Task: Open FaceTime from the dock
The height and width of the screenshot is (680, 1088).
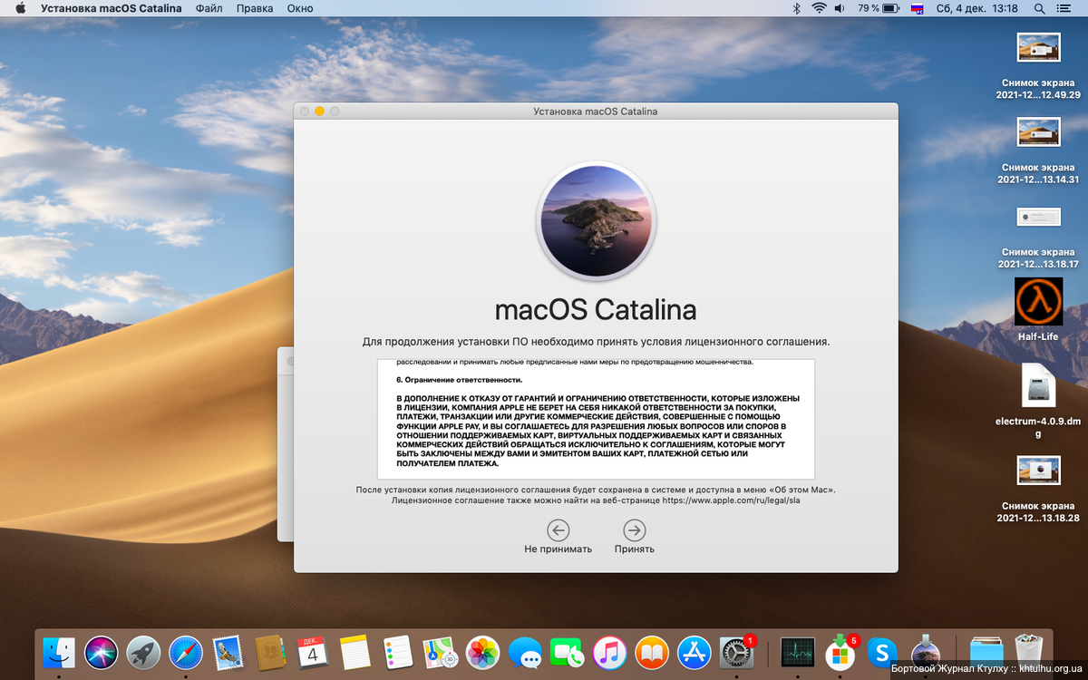Action: pos(568,652)
